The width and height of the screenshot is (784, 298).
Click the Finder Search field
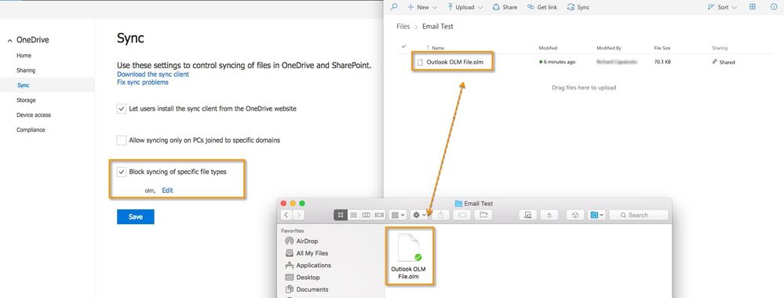coord(639,215)
